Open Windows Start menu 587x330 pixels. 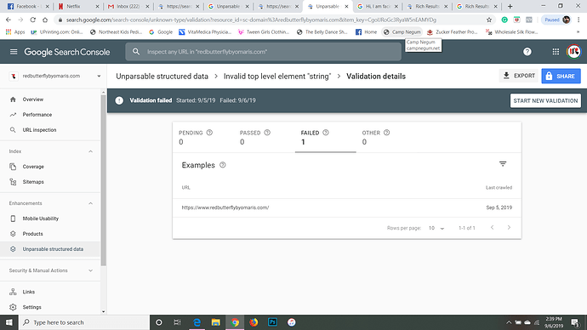(9, 322)
